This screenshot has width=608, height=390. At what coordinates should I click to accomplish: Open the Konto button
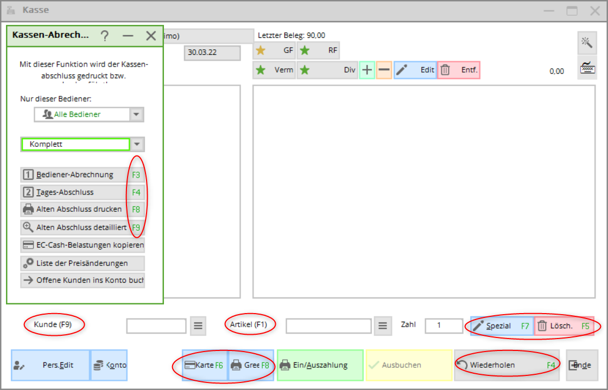109,365
